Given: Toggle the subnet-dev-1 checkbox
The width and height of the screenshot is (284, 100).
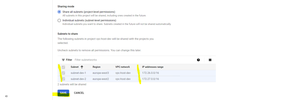Looking at the screenshot, I should [63, 73].
